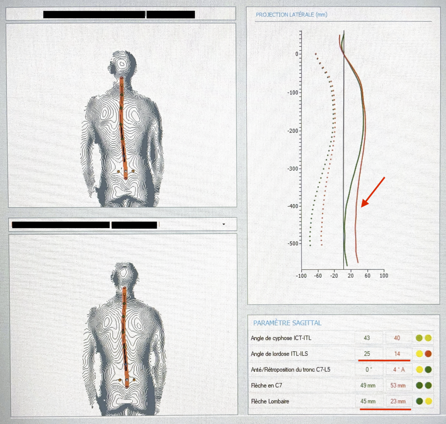Viewport: 446px width, 424px height.
Task: Click left yellow dot in lordose row
Action: [x=420, y=354]
